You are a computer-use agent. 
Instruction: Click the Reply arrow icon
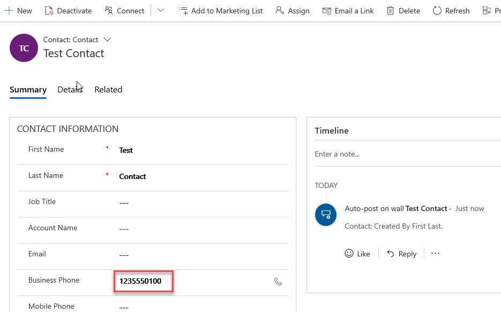[391, 253]
